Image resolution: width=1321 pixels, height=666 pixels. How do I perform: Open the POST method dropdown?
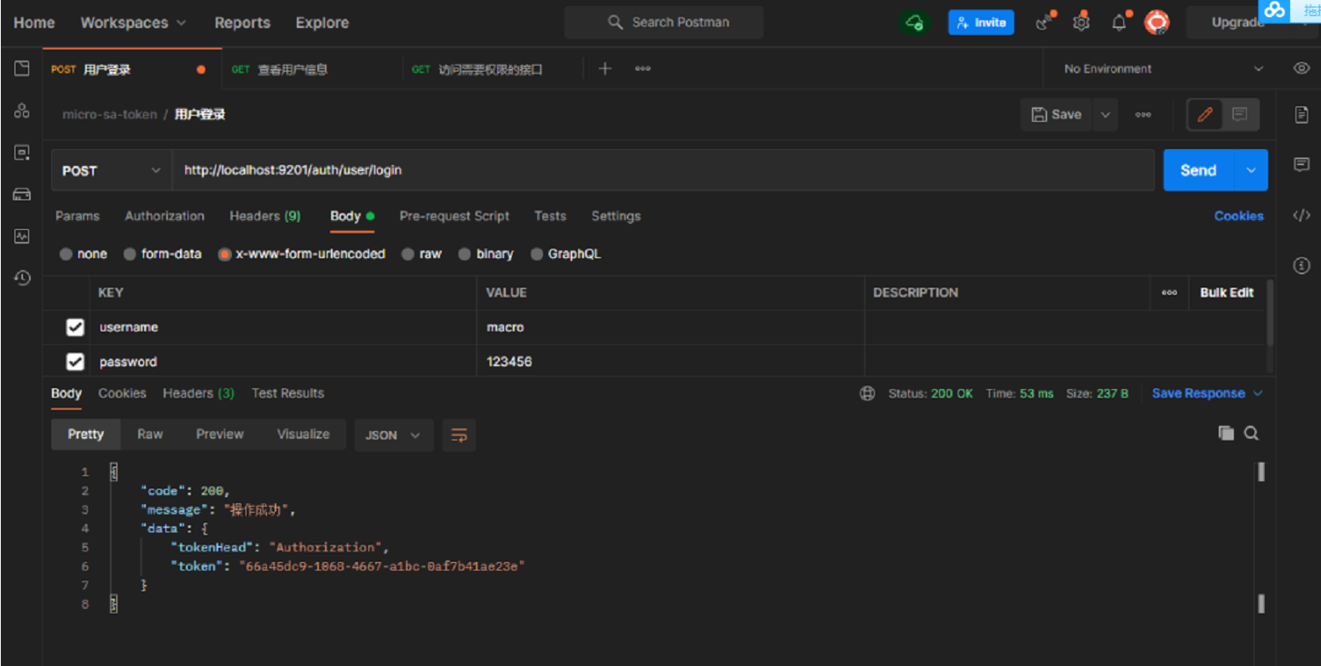point(111,170)
